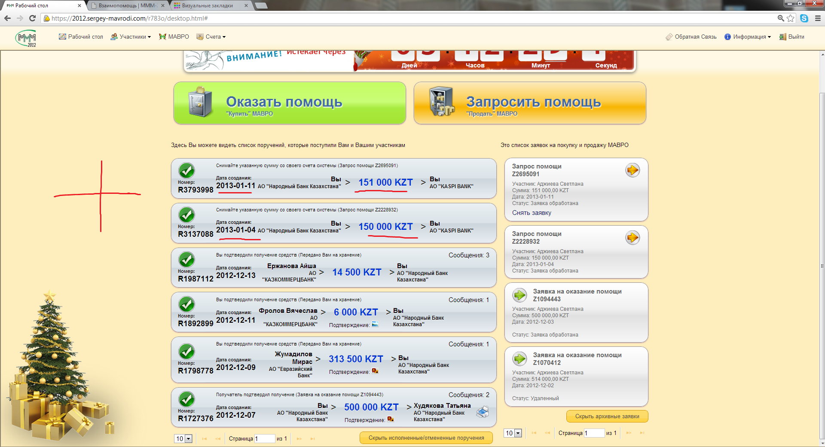
Task: Click last page arrow under requests list
Action: click(x=642, y=433)
